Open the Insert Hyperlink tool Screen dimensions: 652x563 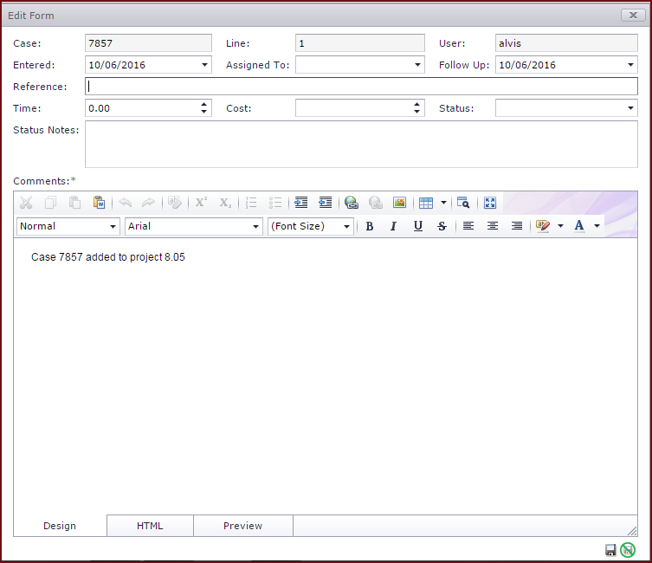coord(352,203)
